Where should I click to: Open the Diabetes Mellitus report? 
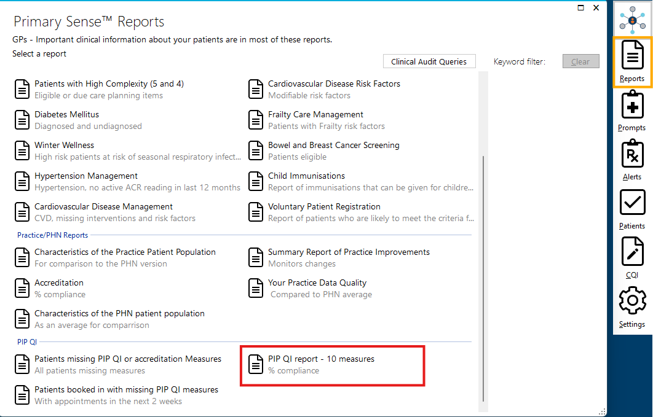(x=66, y=115)
